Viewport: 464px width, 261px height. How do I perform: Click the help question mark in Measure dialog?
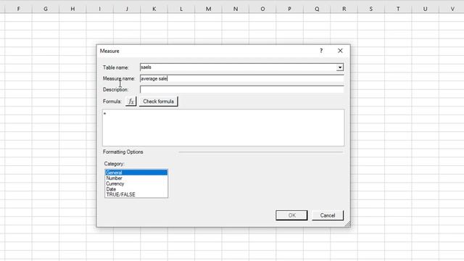tap(321, 51)
